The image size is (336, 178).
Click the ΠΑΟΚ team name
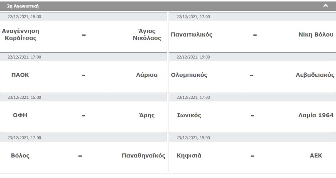pyautogui.click(x=20, y=75)
